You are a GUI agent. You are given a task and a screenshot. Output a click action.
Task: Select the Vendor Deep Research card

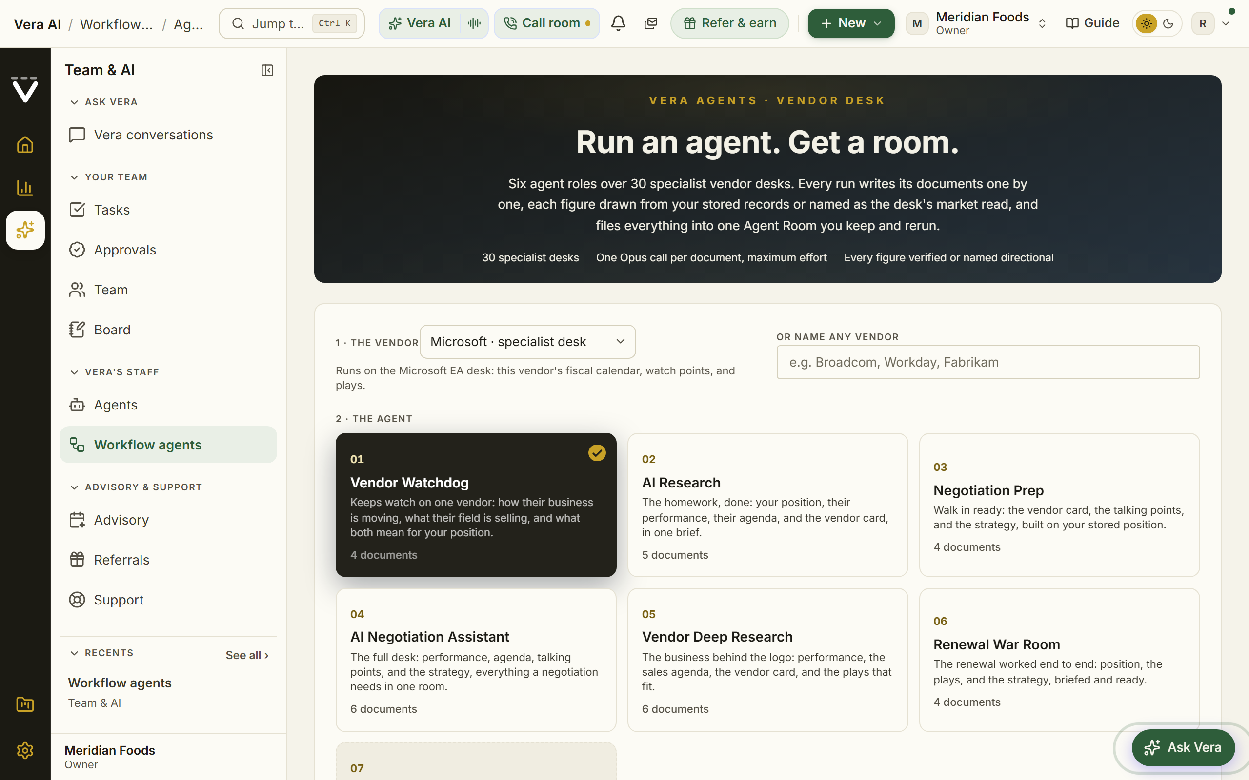[x=767, y=660]
